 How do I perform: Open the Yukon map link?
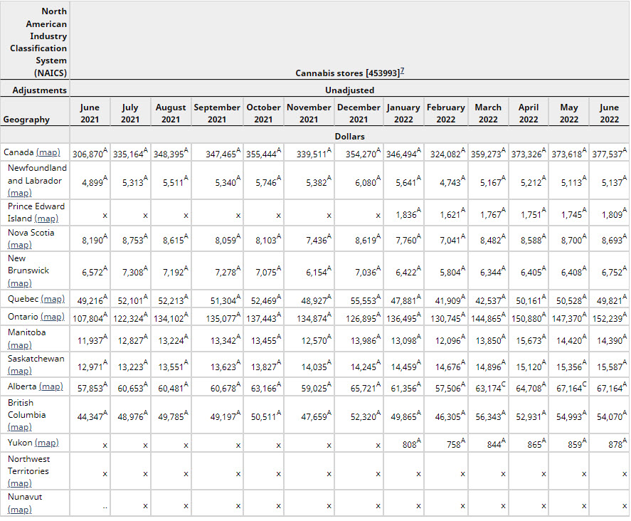pos(46,443)
